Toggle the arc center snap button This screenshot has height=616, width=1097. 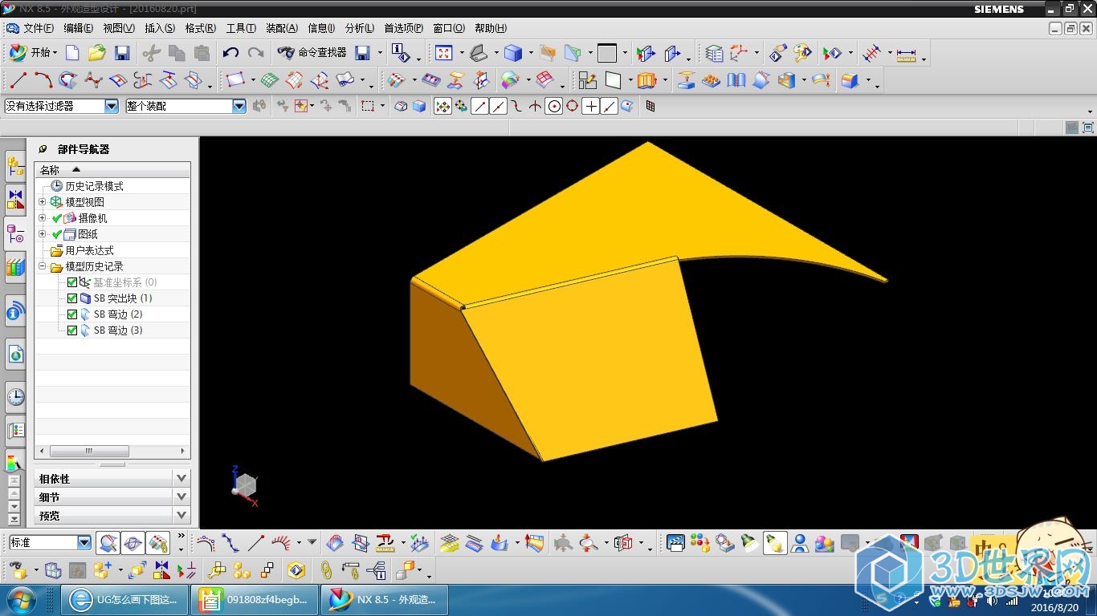pos(553,106)
